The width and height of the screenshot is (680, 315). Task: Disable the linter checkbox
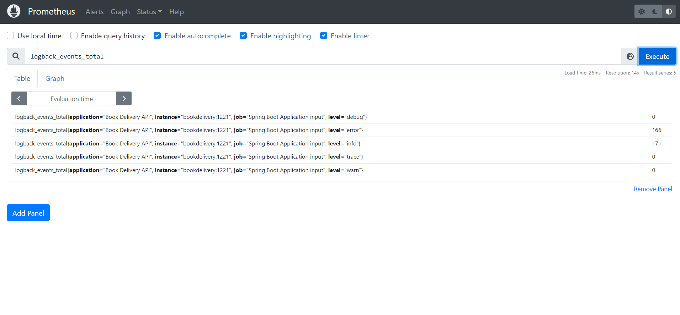324,35
